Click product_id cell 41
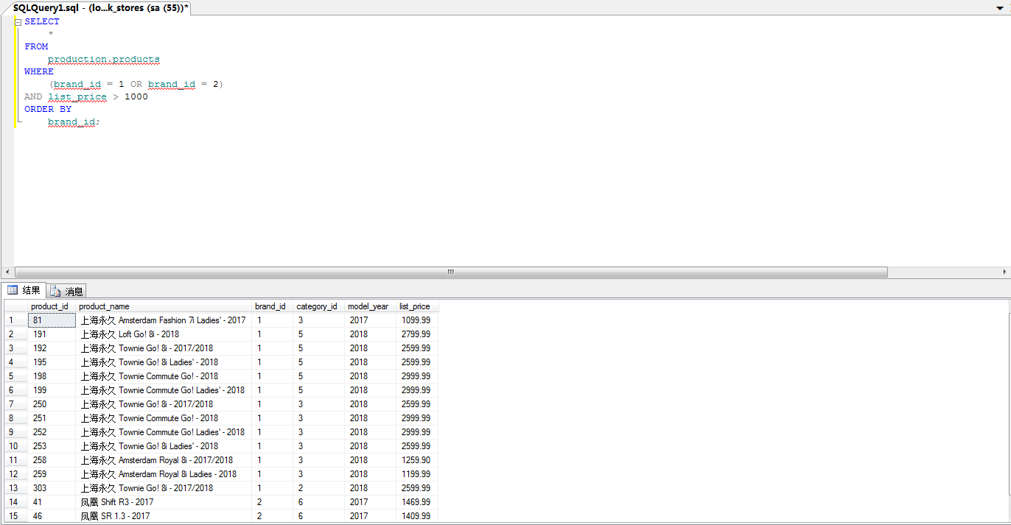Image resolution: width=1011 pixels, height=525 pixels. tap(52, 502)
